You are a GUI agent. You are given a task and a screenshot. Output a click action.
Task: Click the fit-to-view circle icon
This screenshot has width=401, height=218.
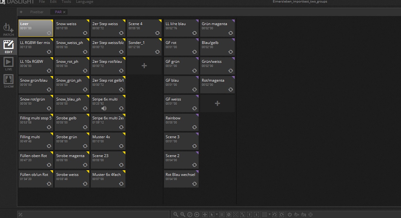190,215
